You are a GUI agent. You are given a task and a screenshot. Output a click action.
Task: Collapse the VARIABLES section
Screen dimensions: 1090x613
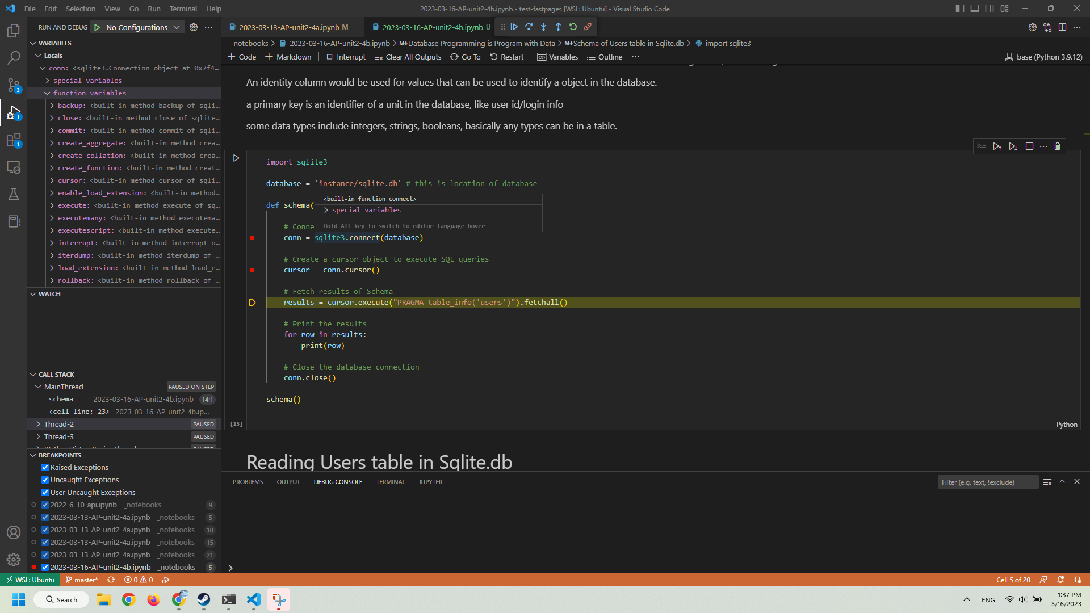tap(33, 43)
